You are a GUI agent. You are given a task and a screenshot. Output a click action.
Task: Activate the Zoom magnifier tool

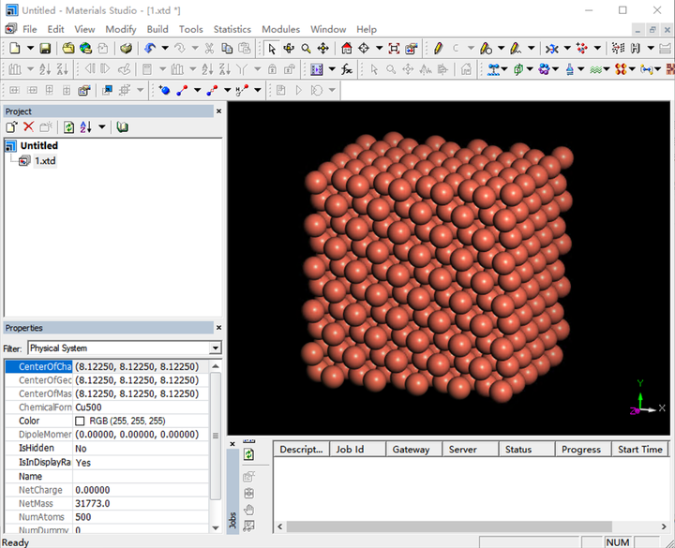tap(306, 48)
